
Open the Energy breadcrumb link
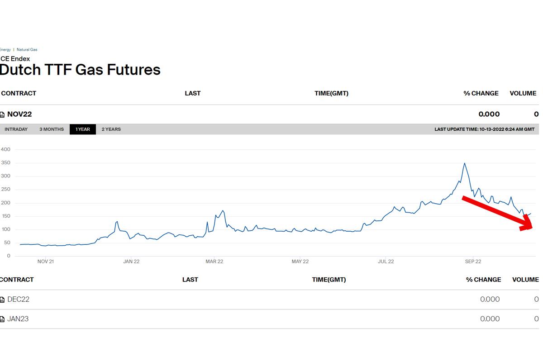coord(5,50)
